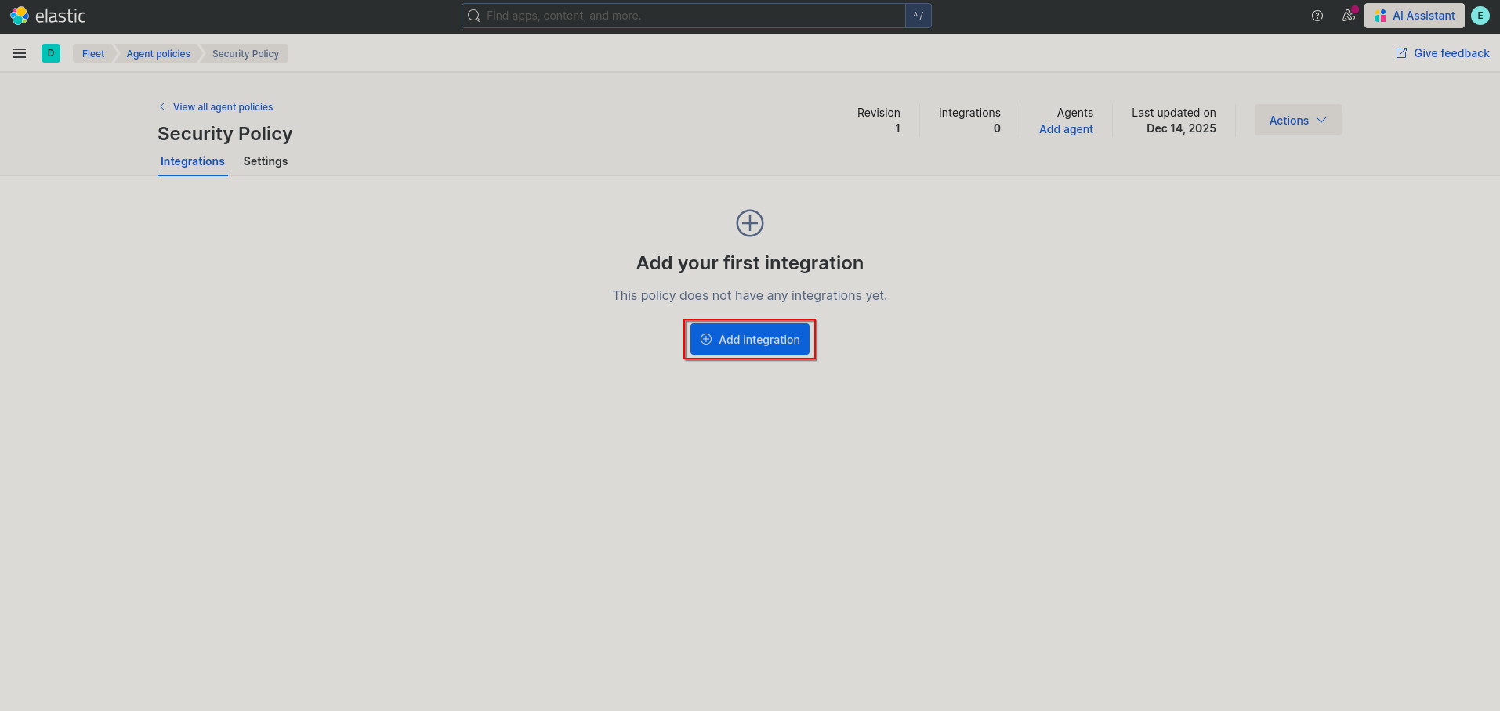Open the space selector D avatar
1500x711 pixels.
click(x=51, y=53)
